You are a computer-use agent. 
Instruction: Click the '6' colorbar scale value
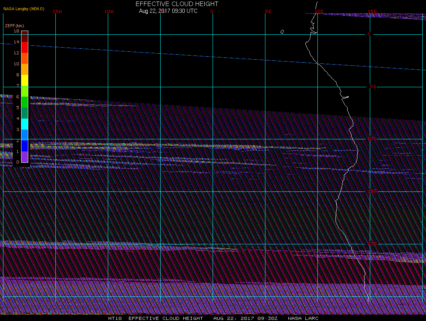[x=18, y=97]
